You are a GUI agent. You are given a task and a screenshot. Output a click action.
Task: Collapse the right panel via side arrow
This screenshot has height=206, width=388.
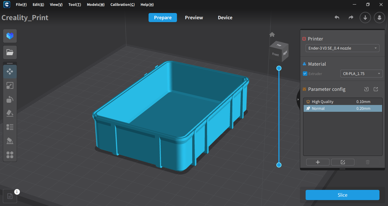298,100
